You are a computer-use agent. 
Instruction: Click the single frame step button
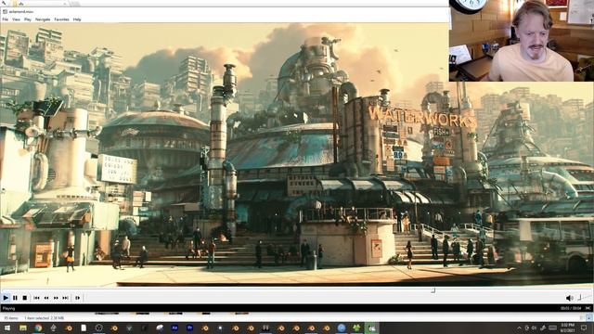(x=77, y=298)
